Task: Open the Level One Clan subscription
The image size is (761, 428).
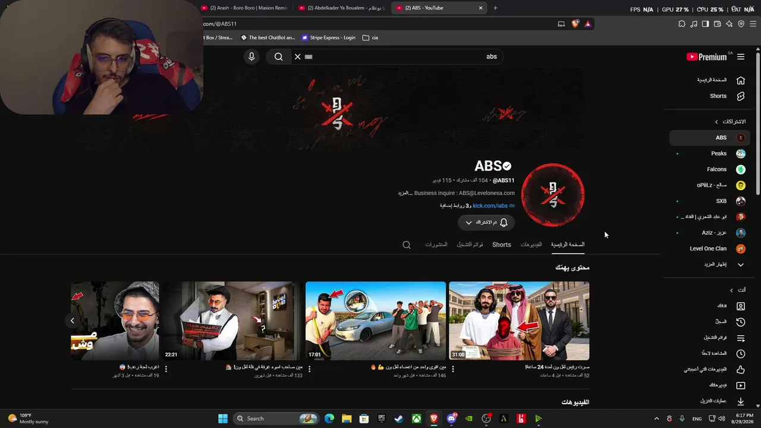Action: (x=710, y=248)
